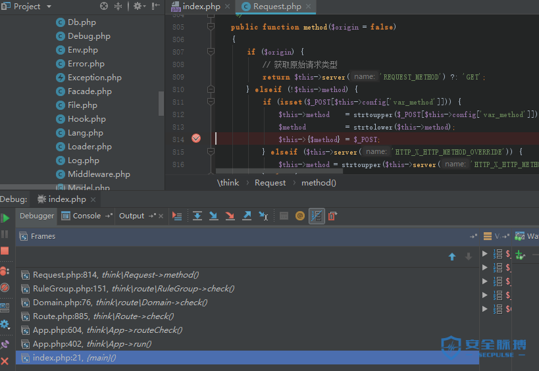This screenshot has width=539, height=371.
Task: Close the Output tab
Action: 161,216
